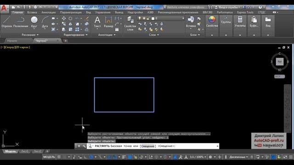Screen dimensions: 294x165
Task: Add a new layout tab with plus
Action: click(47, 151)
